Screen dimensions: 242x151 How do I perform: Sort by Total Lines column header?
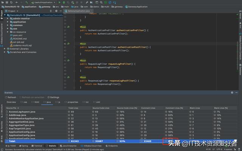point(79,108)
